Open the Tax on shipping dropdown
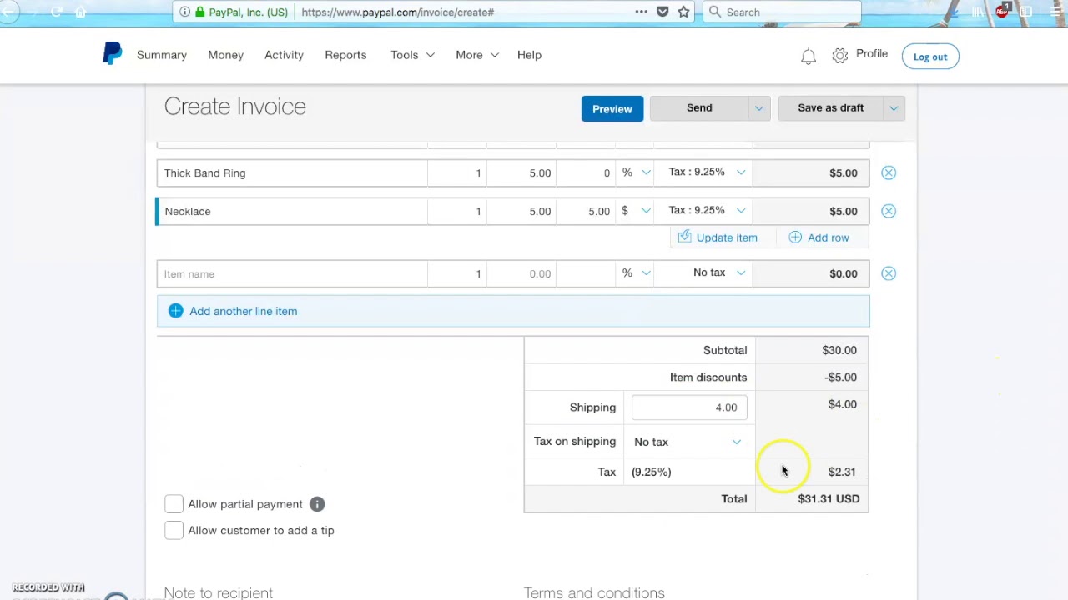1068x600 pixels. [x=689, y=442]
